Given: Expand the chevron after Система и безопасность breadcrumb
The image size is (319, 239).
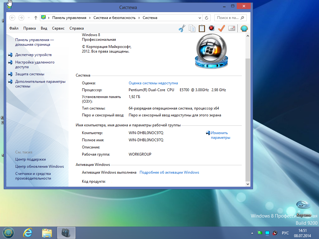Looking at the screenshot, I should (x=139, y=18).
